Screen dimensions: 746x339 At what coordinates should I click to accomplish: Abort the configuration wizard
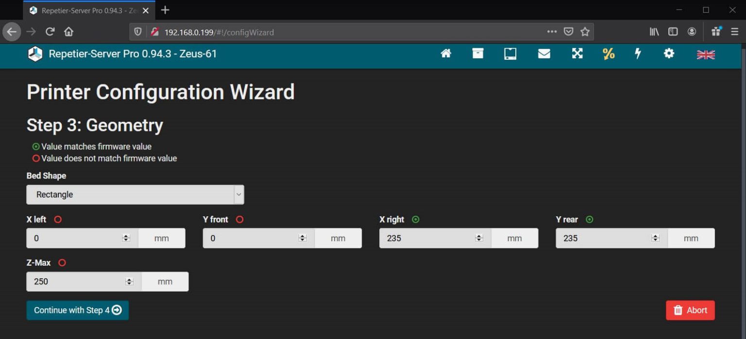pos(690,310)
